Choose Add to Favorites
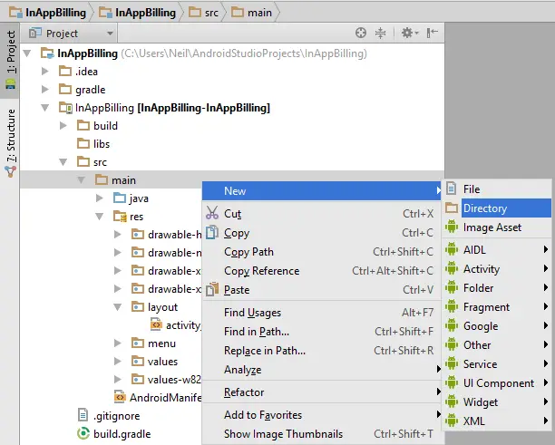This screenshot has height=445, width=555. tap(321, 414)
